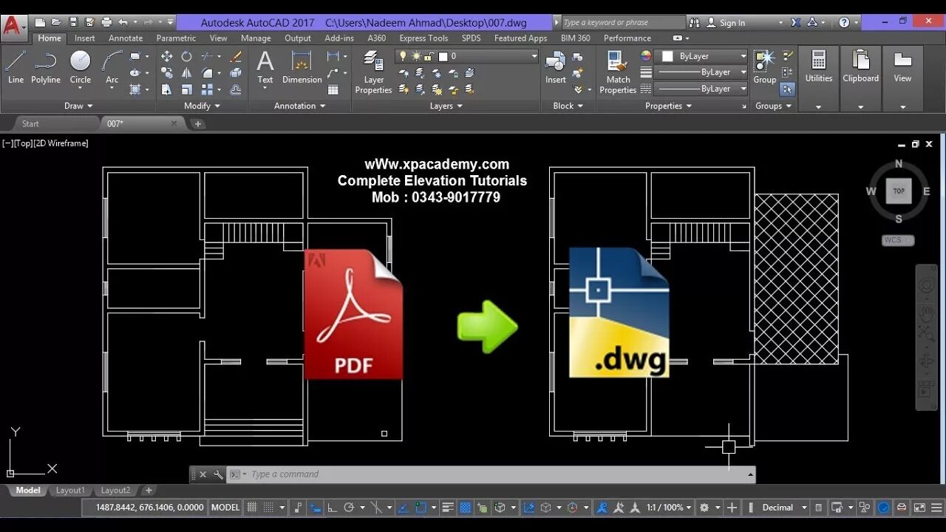946x532 pixels.
Task: Toggle drawing grid display in status bar
Action: pos(251,508)
